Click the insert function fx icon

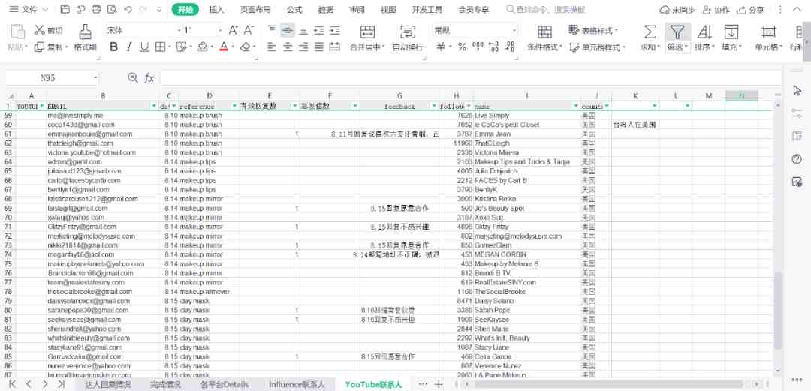[x=149, y=78]
